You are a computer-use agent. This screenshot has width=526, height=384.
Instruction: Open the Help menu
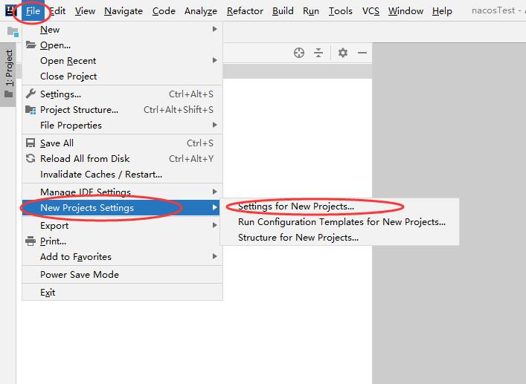tap(442, 11)
